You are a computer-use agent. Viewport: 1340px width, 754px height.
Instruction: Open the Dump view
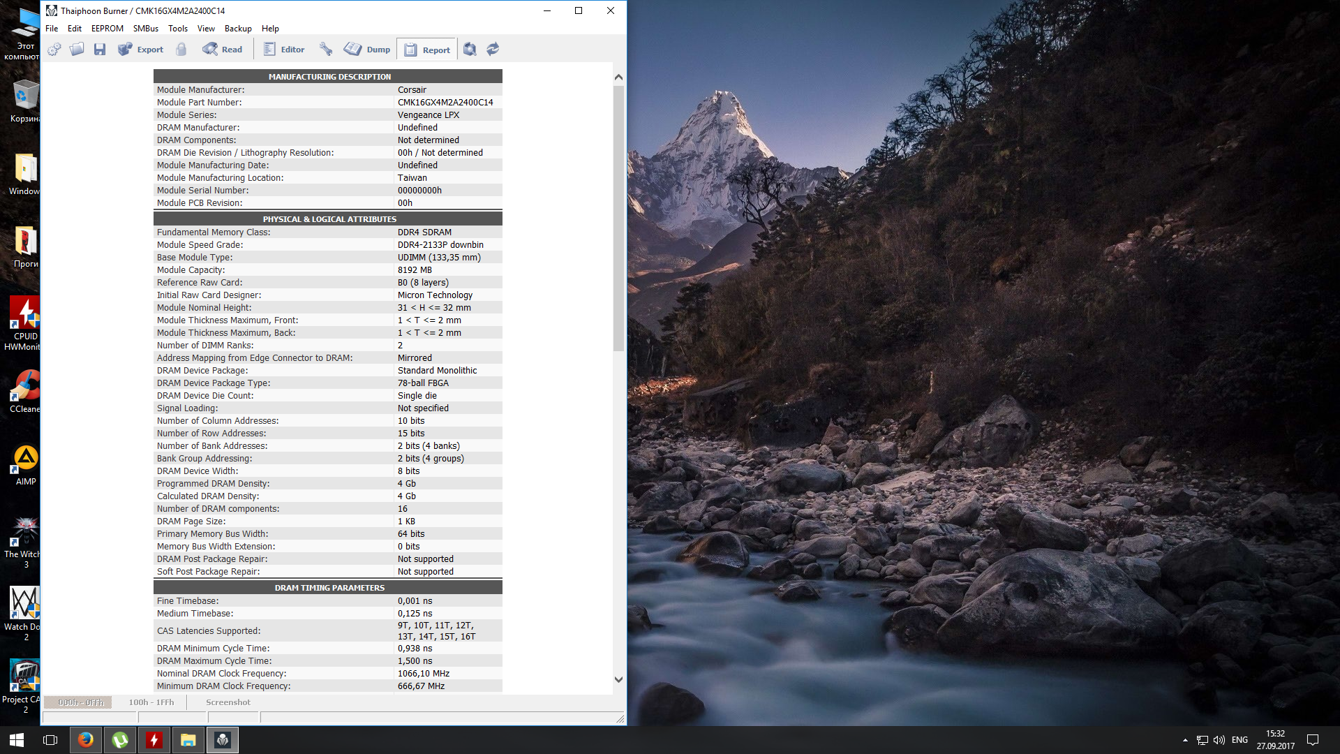point(368,49)
